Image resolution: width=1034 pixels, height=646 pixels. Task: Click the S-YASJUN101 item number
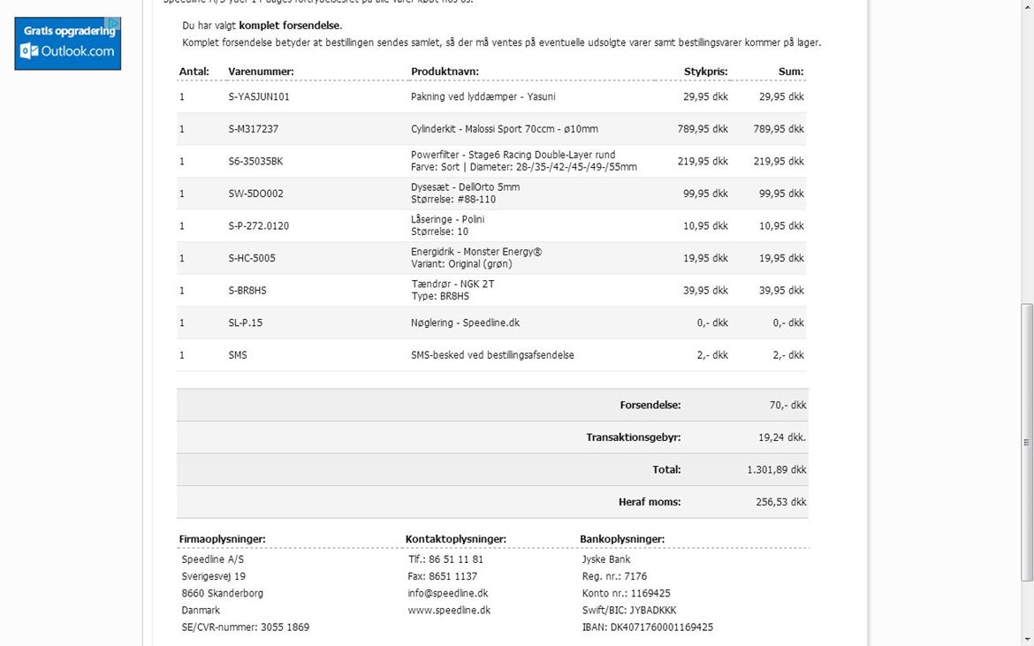click(259, 96)
